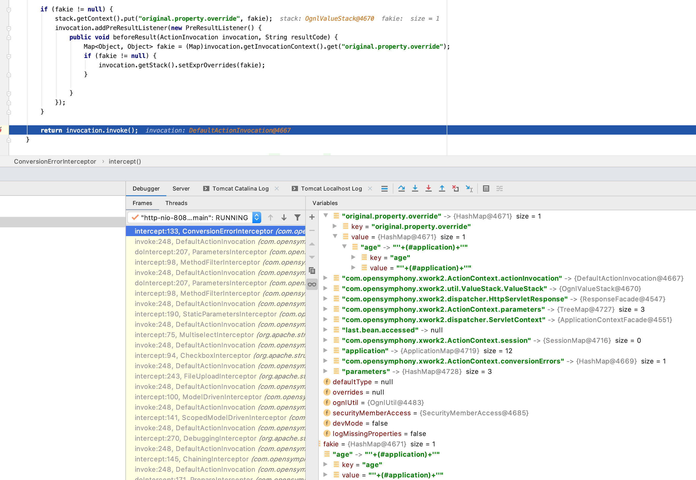Click the duplicate watch icon
This screenshot has height=480, width=696.
[x=312, y=271]
